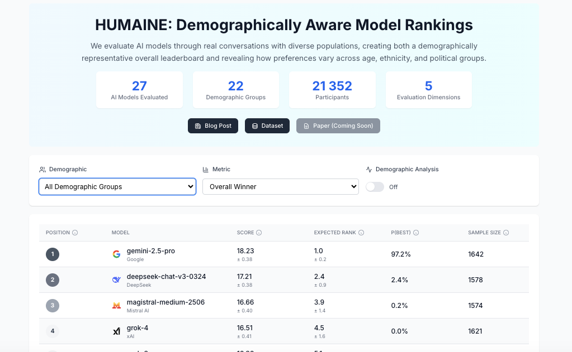Click the 17.21 score value
Image resolution: width=572 pixels, height=352 pixels.
tap(244, 277)
